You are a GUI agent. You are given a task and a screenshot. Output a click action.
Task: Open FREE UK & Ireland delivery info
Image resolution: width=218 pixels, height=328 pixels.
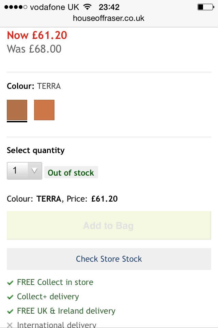(x=66, y=311)
